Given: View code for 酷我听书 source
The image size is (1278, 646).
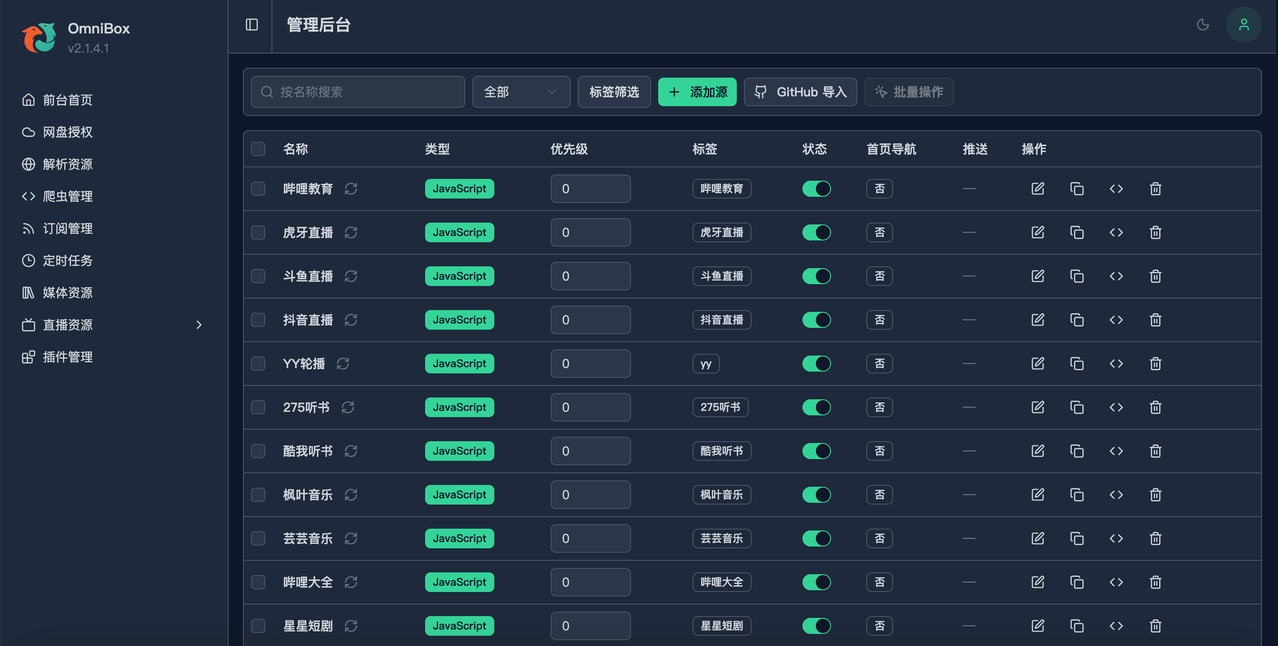Looking at the screenshot, I should pyautogui.click(x=1116, y=451).
